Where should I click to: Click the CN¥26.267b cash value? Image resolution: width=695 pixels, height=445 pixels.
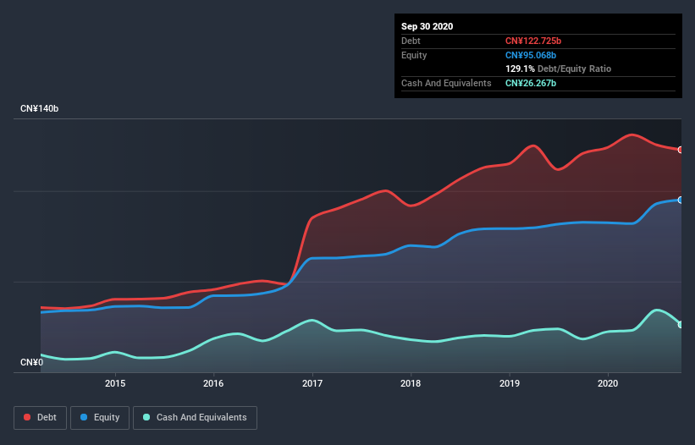point(531,83)
